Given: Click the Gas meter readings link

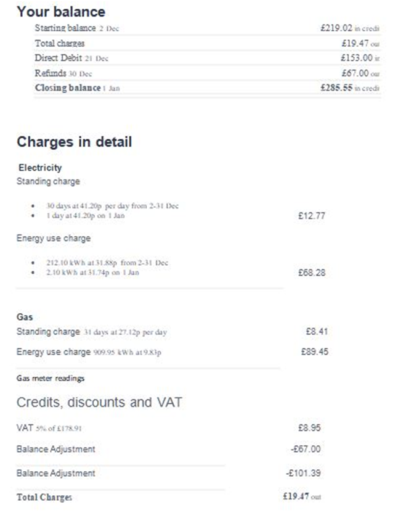Looking at the screenshot, I should coord(51,378).
